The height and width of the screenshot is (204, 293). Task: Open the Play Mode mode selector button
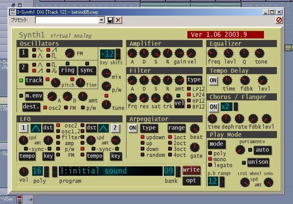[x=216, y=144]
